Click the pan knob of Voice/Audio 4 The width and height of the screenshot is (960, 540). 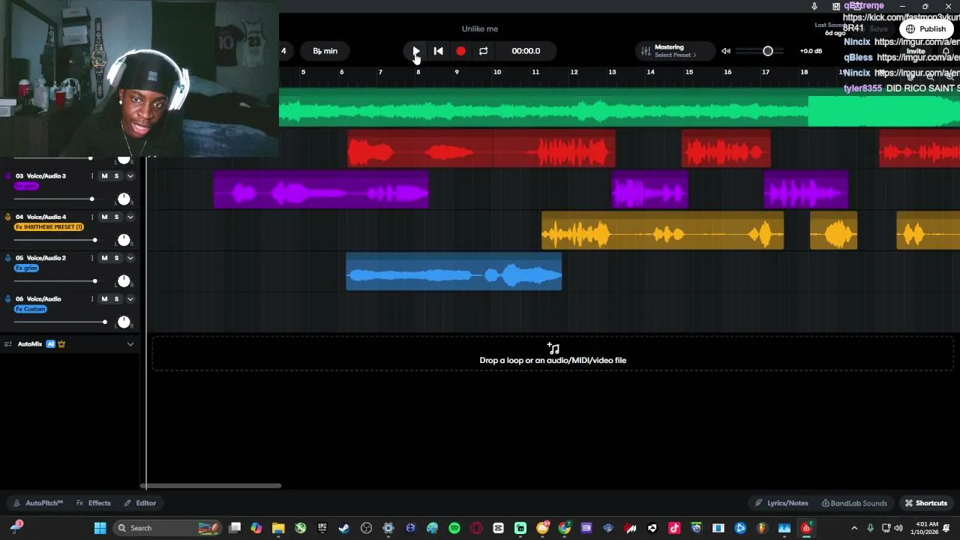tap(124, 240)
